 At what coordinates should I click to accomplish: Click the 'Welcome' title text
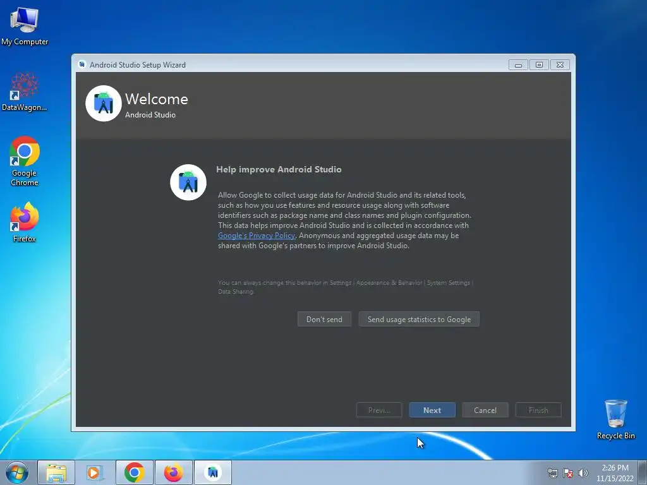(157, 99)
